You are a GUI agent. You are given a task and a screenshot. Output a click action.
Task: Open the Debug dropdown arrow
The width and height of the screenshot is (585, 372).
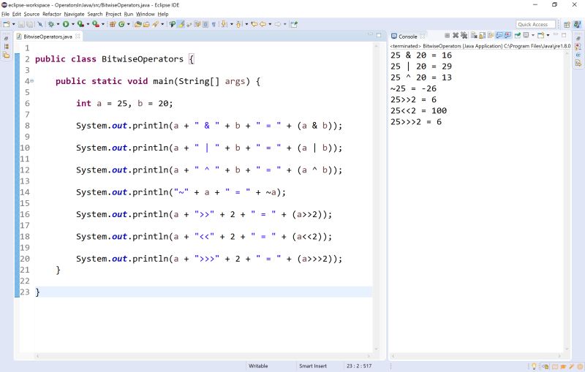point(58,24)
